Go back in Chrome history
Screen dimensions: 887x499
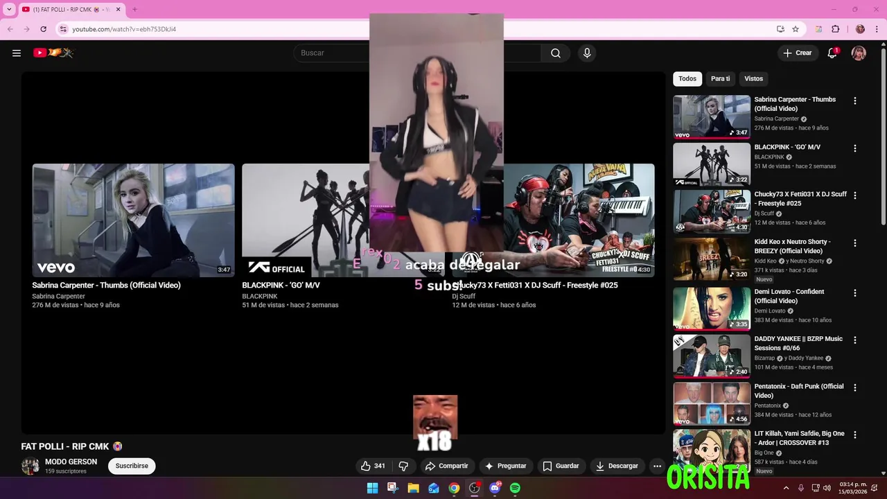pyautogui.click(x=10, y=29)
